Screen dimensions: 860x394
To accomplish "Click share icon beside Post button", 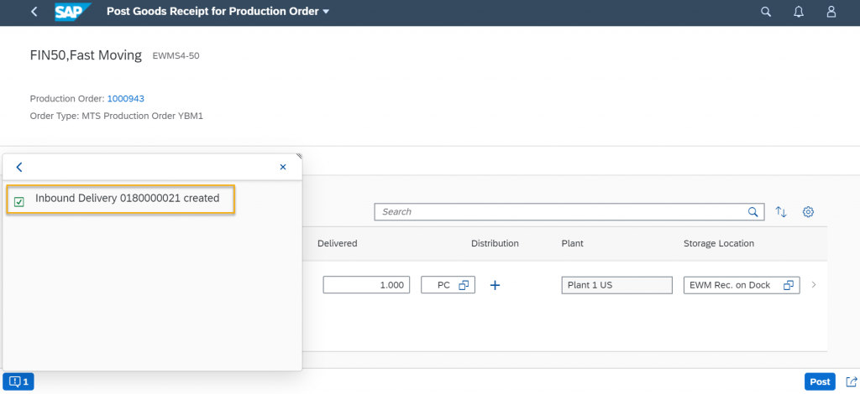I will 852,381.
